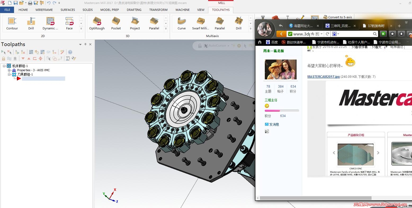412x208 pixels.
Task: Open the Swarf Milling toolpath
Action: pos(201,23)
